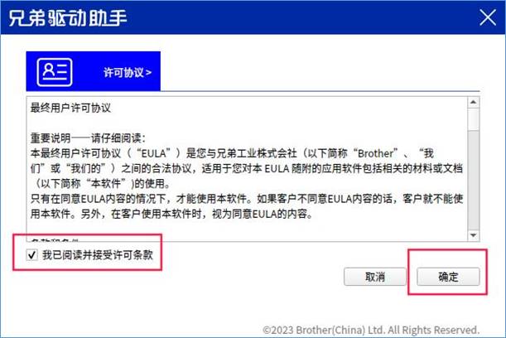This screenshot has height=338, width=506.
Task: Click the ID card license icon
Action: (x=55, y=72)
